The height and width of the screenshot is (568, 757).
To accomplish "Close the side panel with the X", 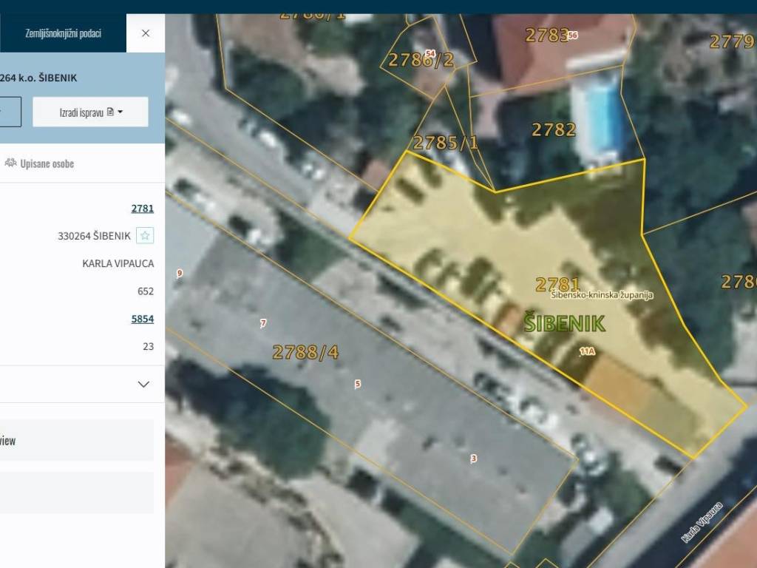I will pos(146,33).
